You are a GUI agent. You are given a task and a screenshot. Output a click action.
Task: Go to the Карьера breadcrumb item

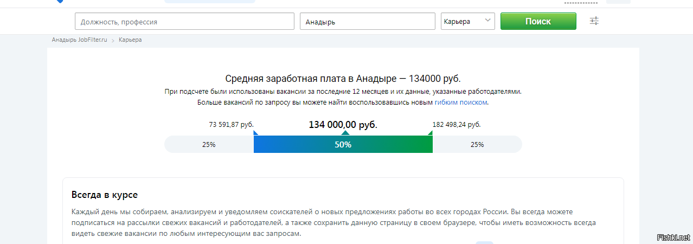tap(130, 40)
